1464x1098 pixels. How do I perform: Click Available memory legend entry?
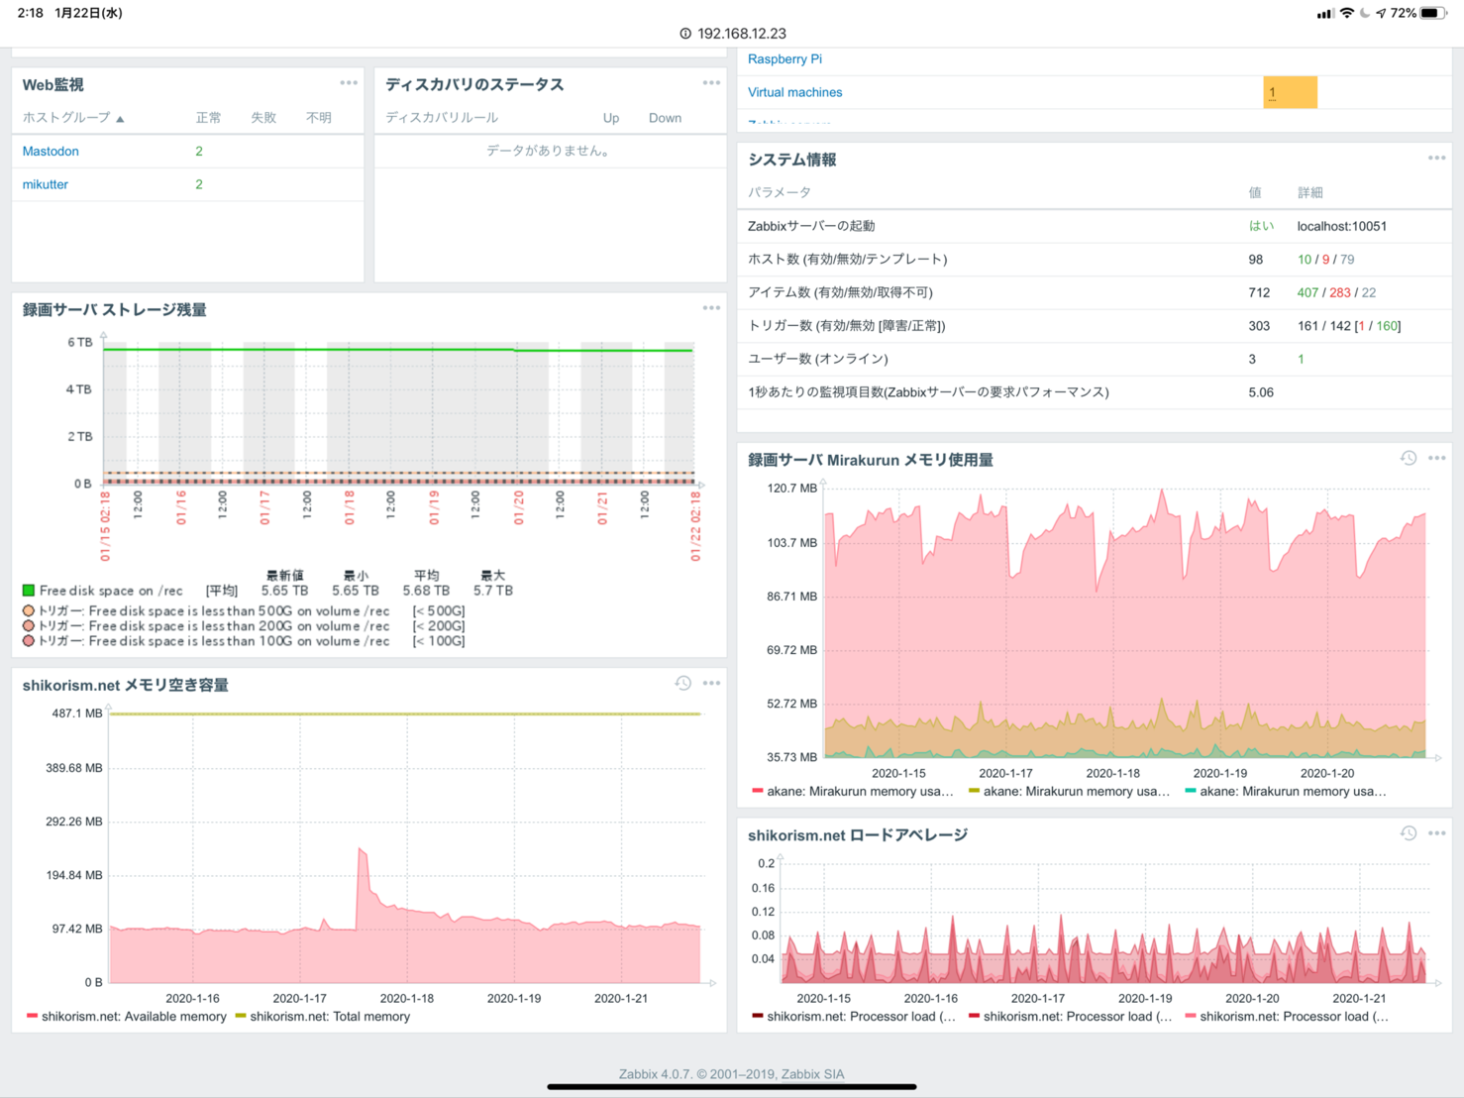[127, 1017]
